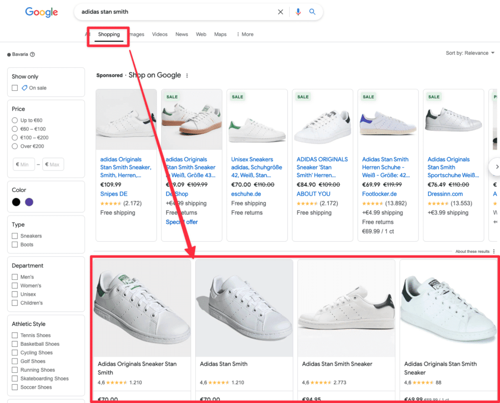Open Sort by Relevance dropdown
The width and height of the screenshot is (500, 403).
470,53
